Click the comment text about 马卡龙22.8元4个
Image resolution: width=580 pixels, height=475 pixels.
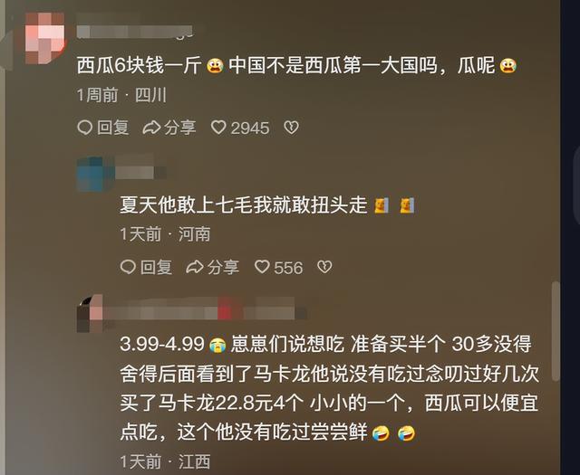point(329,388)
